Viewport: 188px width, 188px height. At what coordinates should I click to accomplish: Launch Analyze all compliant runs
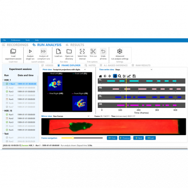44,51
